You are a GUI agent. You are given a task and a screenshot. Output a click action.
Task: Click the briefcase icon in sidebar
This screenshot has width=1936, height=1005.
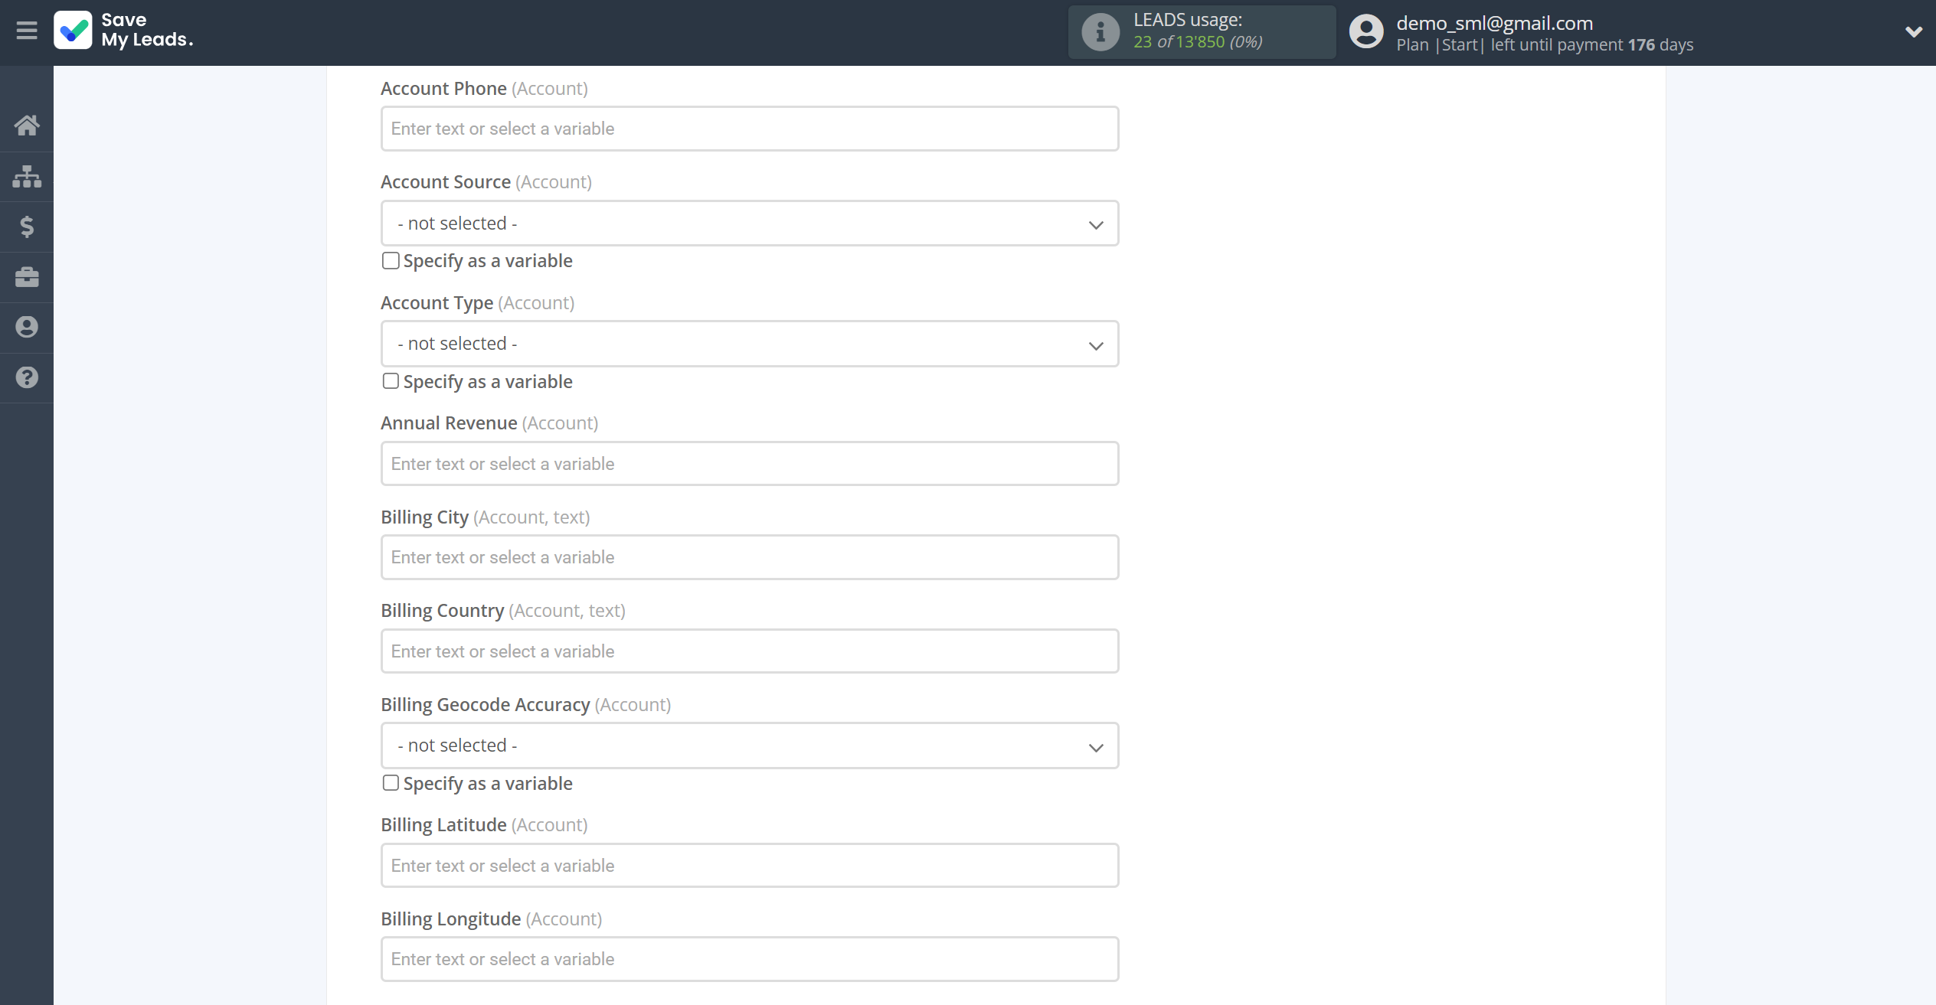tap(27, 277)
